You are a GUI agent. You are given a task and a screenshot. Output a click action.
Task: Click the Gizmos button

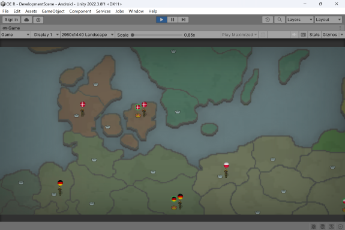coord(329,35)
